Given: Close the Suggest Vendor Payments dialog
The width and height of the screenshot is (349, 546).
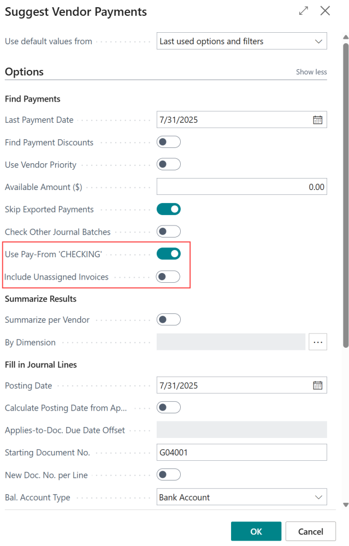Looking at the screenshot, I should point(325,10).
